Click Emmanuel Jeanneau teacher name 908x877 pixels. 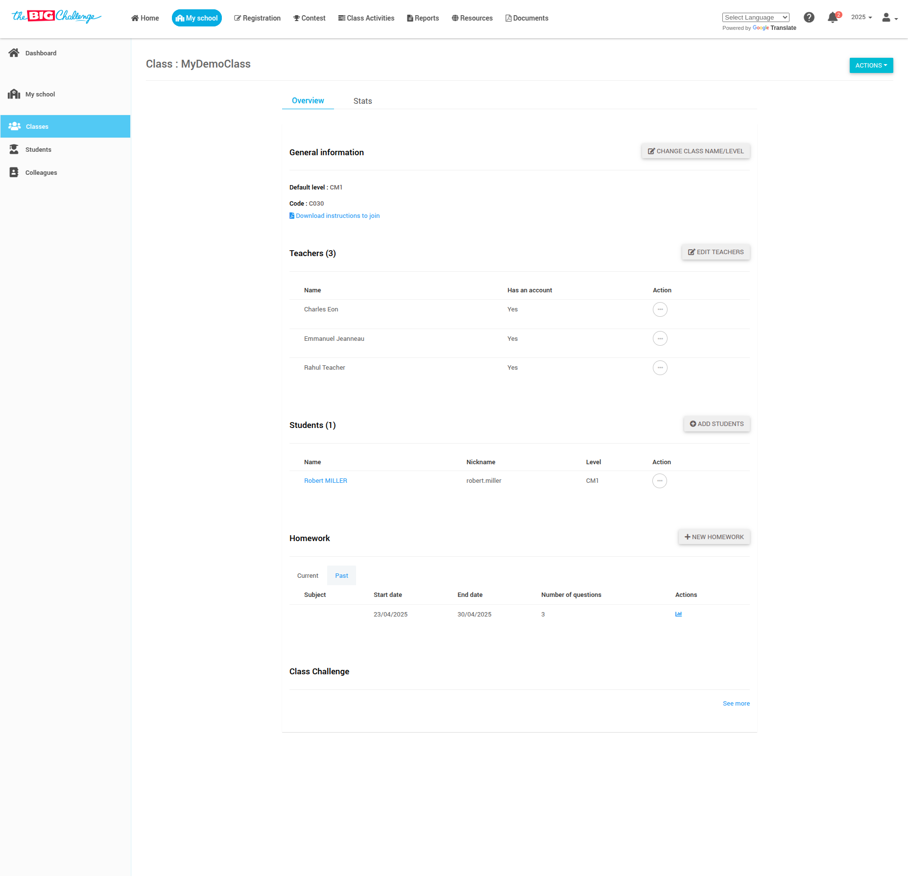[334, 339]
